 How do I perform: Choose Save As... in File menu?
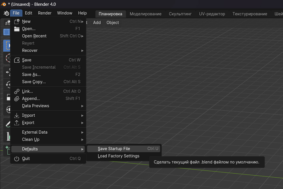pos(31,74)
